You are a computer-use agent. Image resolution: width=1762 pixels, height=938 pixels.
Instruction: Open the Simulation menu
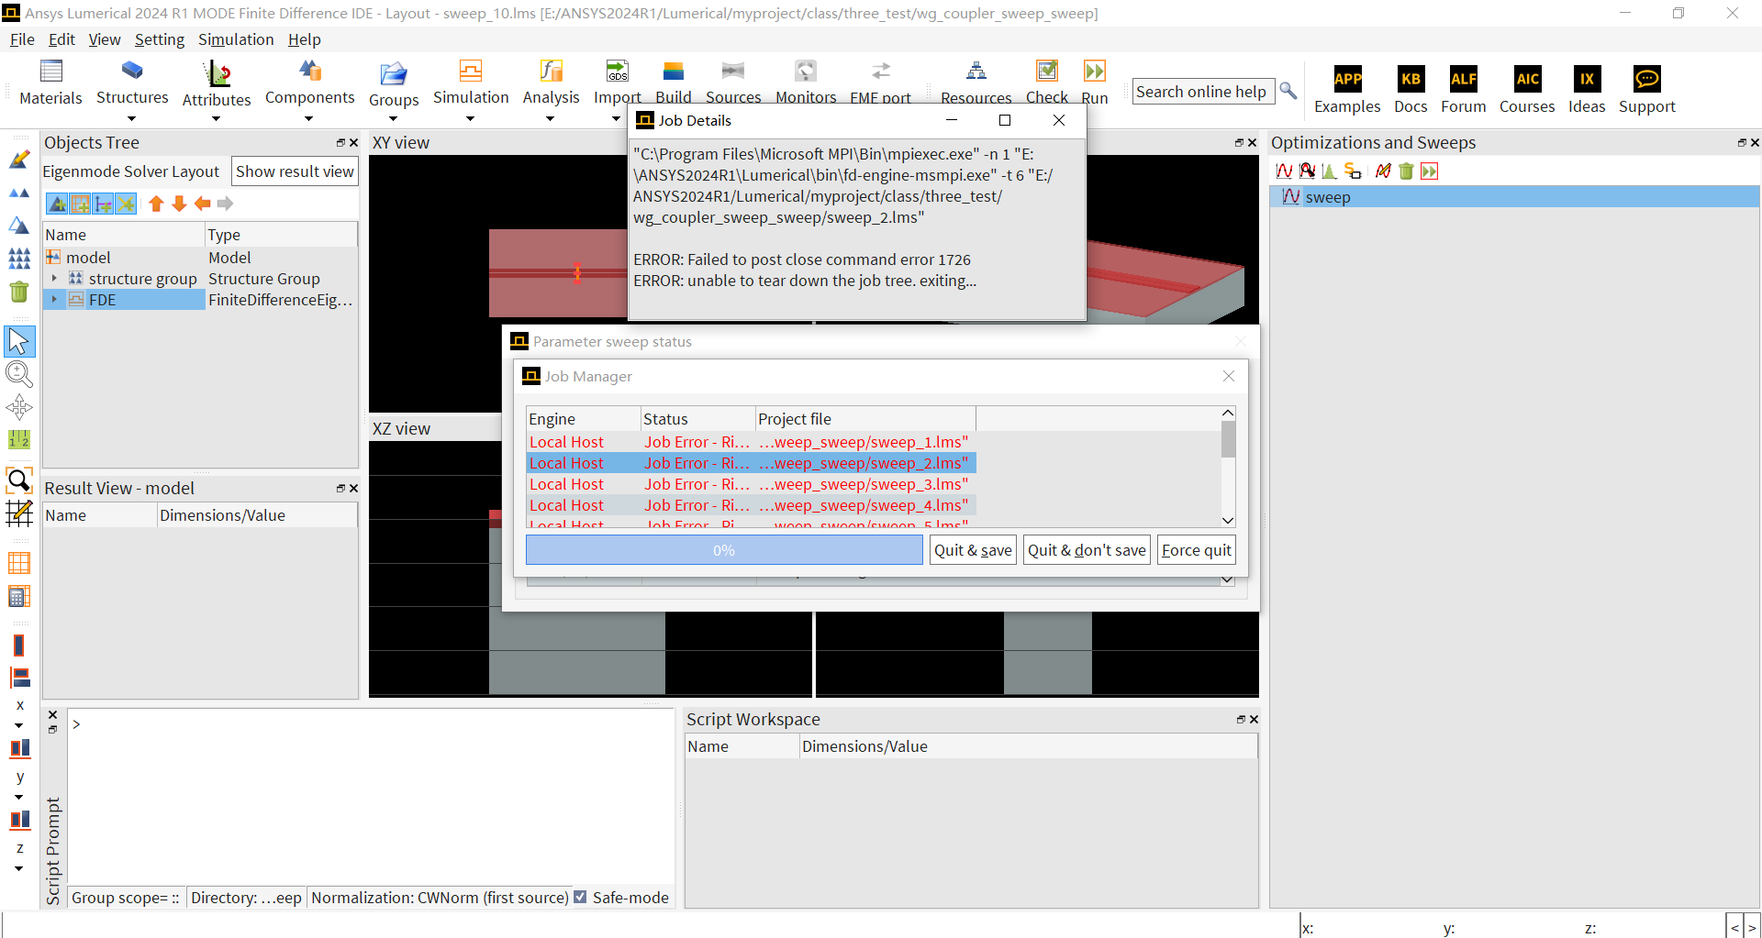click(236, 39)
